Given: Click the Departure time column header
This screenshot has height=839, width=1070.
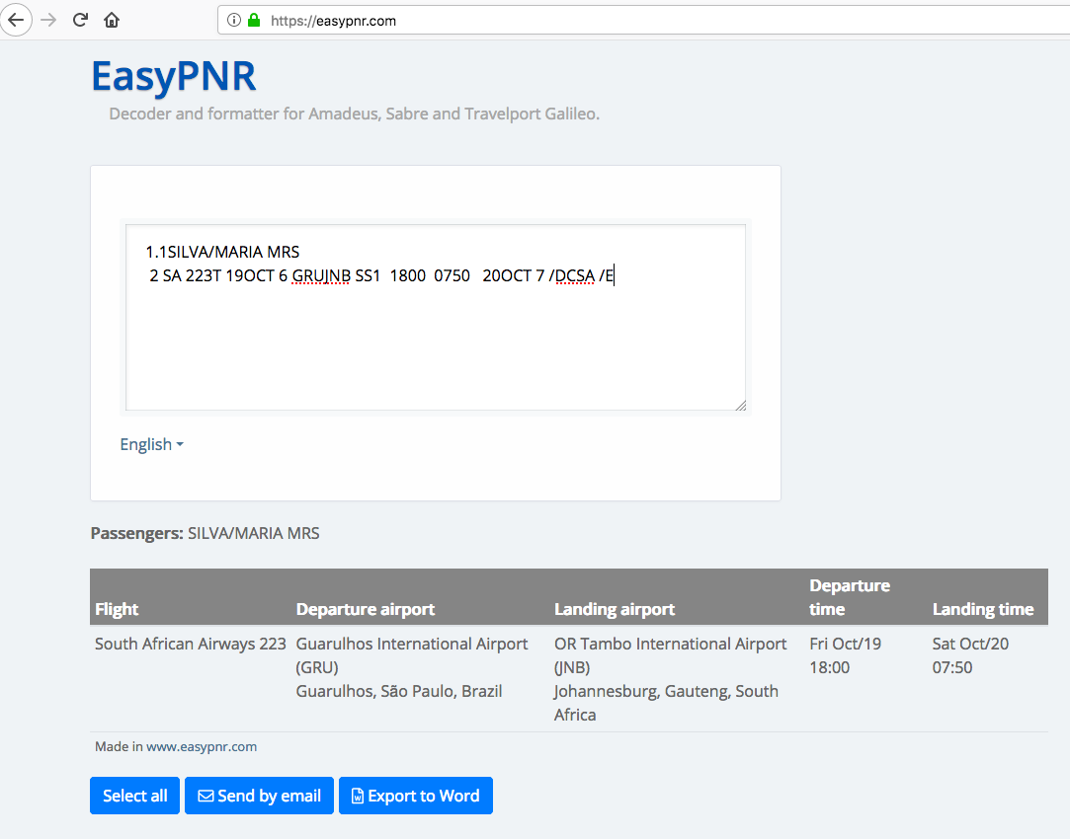Looking at the screenshot, I should point(850,597).
